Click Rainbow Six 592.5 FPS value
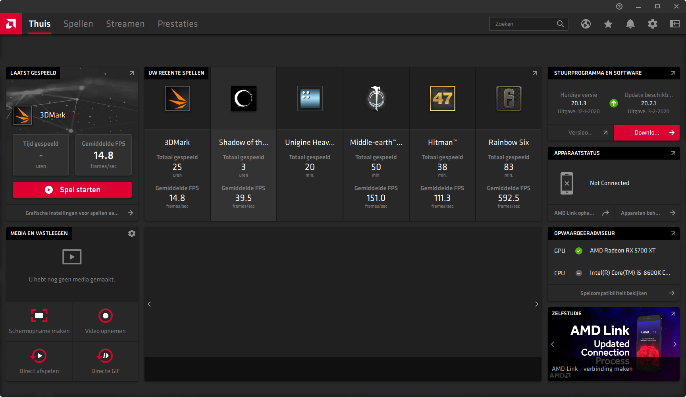Viewport: 686px width, 397px height. click(x=509, y=198)
